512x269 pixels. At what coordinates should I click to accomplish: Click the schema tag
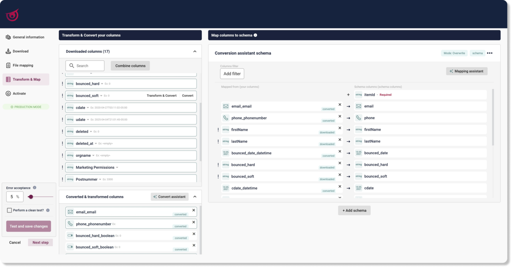pos(477,53)
